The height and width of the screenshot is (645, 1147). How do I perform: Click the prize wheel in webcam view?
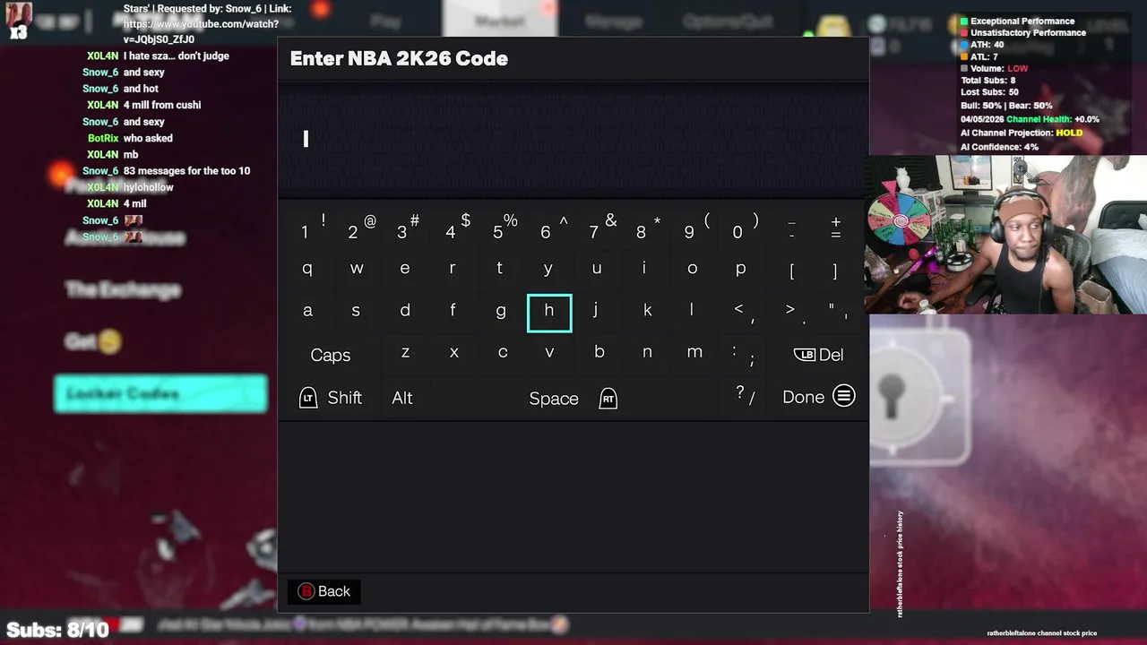pos(901,219)
